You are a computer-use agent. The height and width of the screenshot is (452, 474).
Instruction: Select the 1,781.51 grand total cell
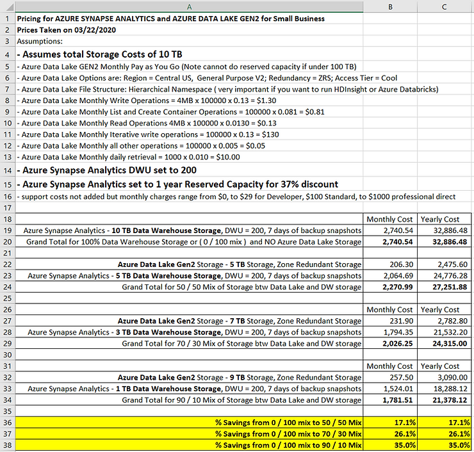tap(390, 400)
